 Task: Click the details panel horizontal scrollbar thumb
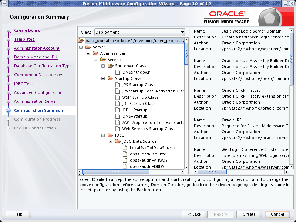(212, 172)
